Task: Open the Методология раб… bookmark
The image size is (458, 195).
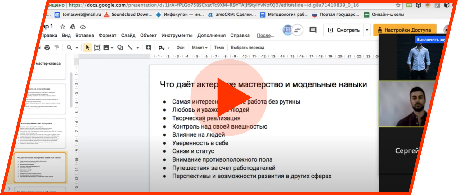Action: point(284,15)
